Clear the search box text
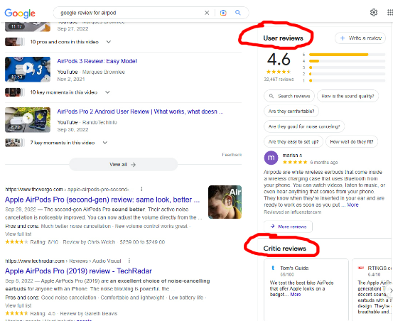Screen dimensions: 393x321 click(x=207, y=13)
